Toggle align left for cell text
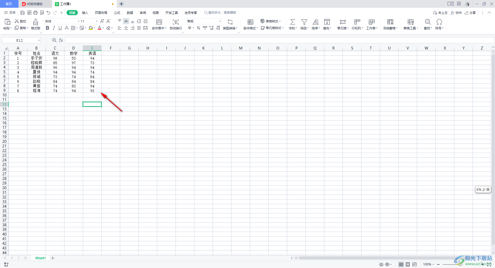The image size is (495, 268). 120,28
